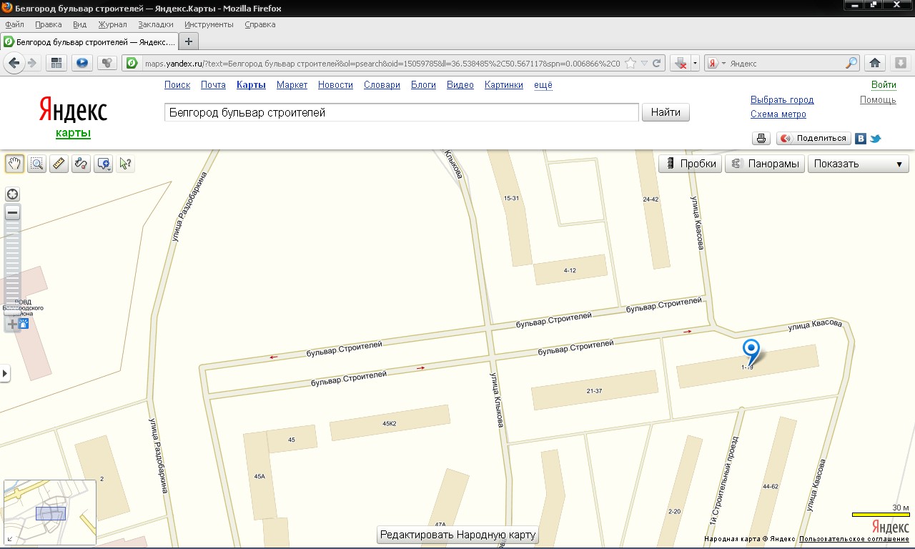The image size is (915, 549).
Task: Click the green site identity icon
Action: pyautogui.click(x=132, y=63)
